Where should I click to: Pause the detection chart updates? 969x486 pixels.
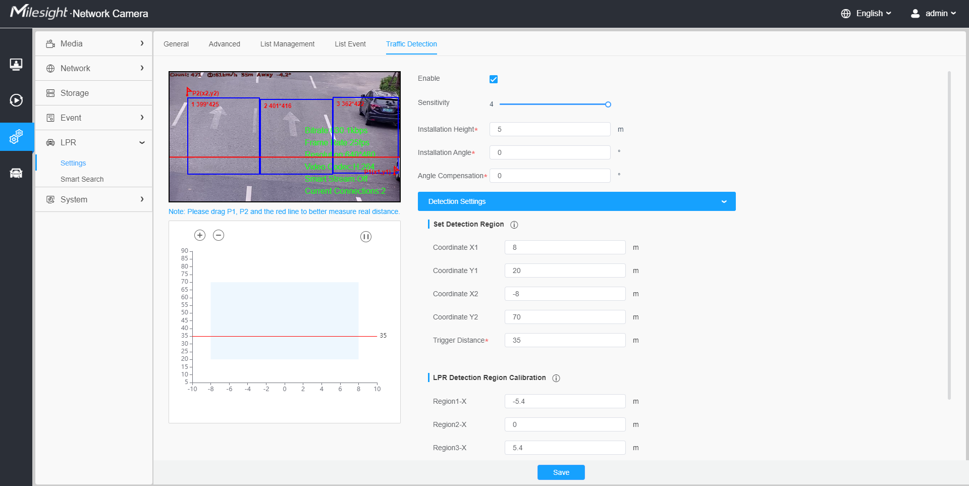pyautogui.click(x=366, y=237)
